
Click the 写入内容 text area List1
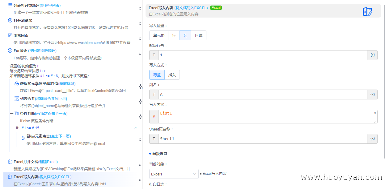click(x=268, y=117)
